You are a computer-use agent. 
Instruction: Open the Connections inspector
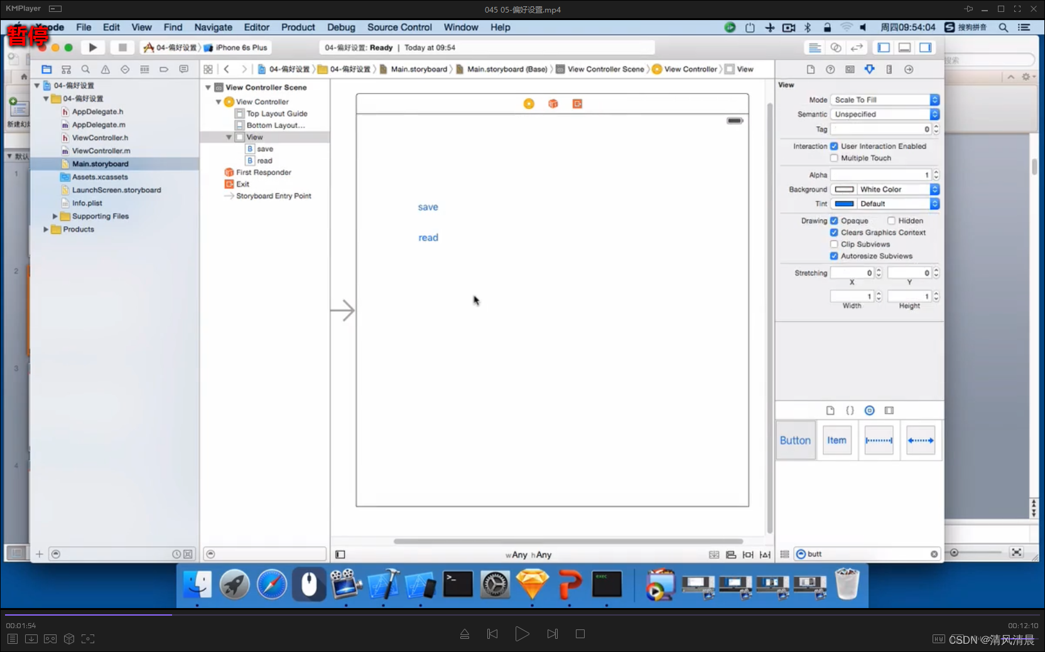coord(909,70)
